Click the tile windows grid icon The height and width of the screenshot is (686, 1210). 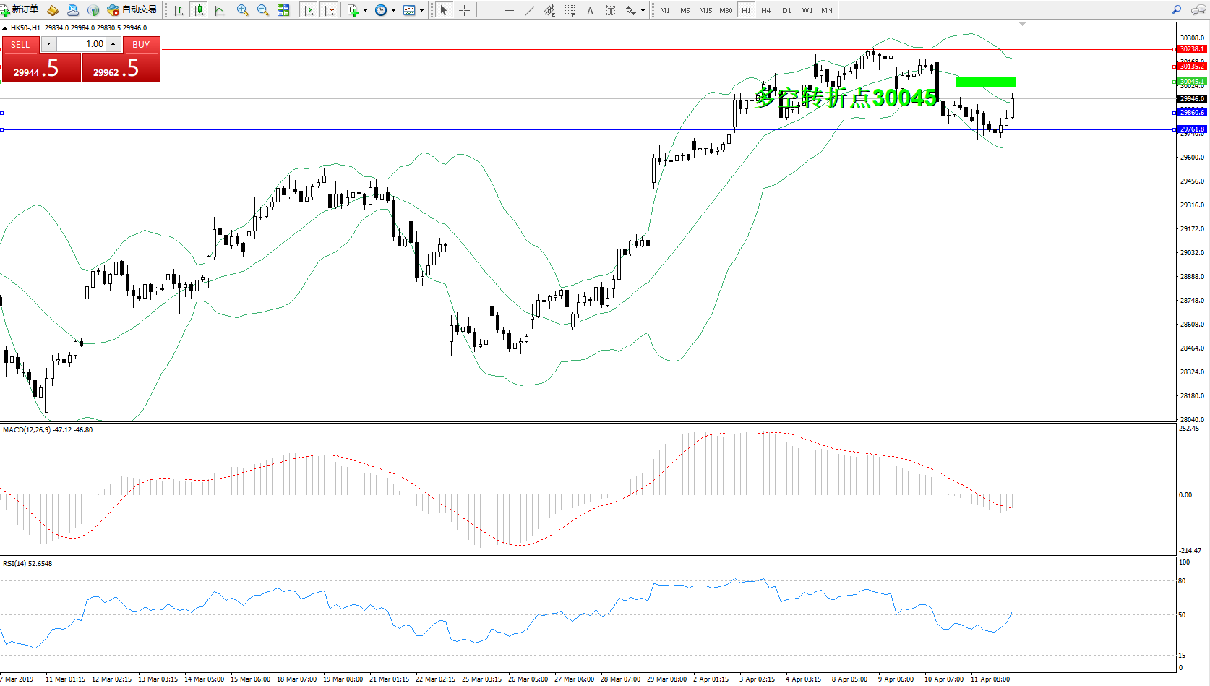point(283,10)
